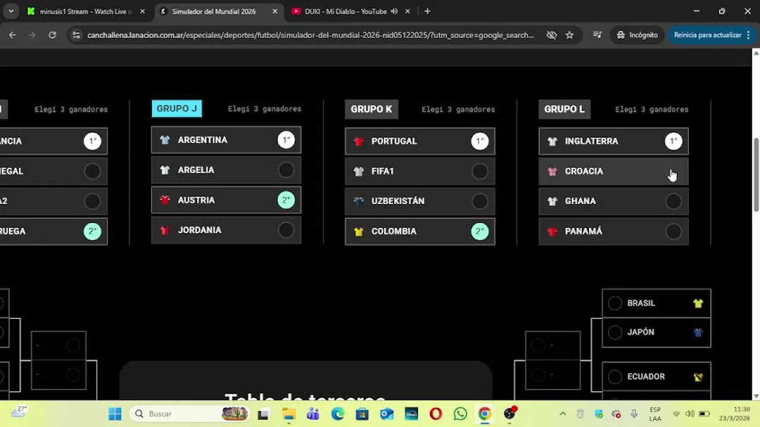Pick Brasil's winner circle in bracket
Screen dimensions: 760x427
[x=615, y=303]
